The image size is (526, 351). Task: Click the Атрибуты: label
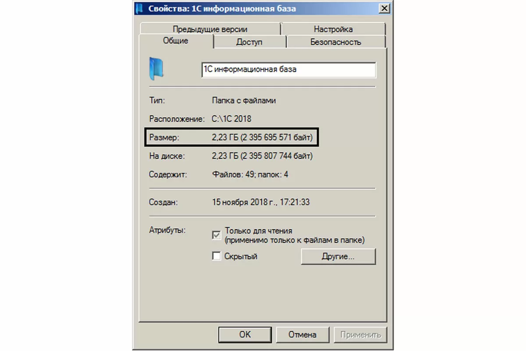pyautogui.click(x=167, y=230)
